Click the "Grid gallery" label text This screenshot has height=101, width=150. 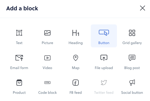pyautogui.click(x=132, y=43)
